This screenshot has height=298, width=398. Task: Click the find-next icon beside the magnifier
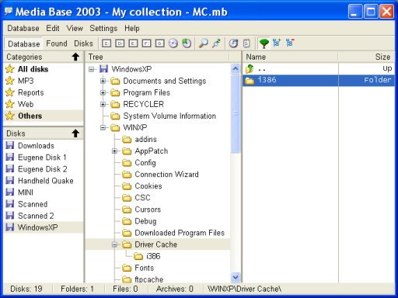tap(217, 43)
